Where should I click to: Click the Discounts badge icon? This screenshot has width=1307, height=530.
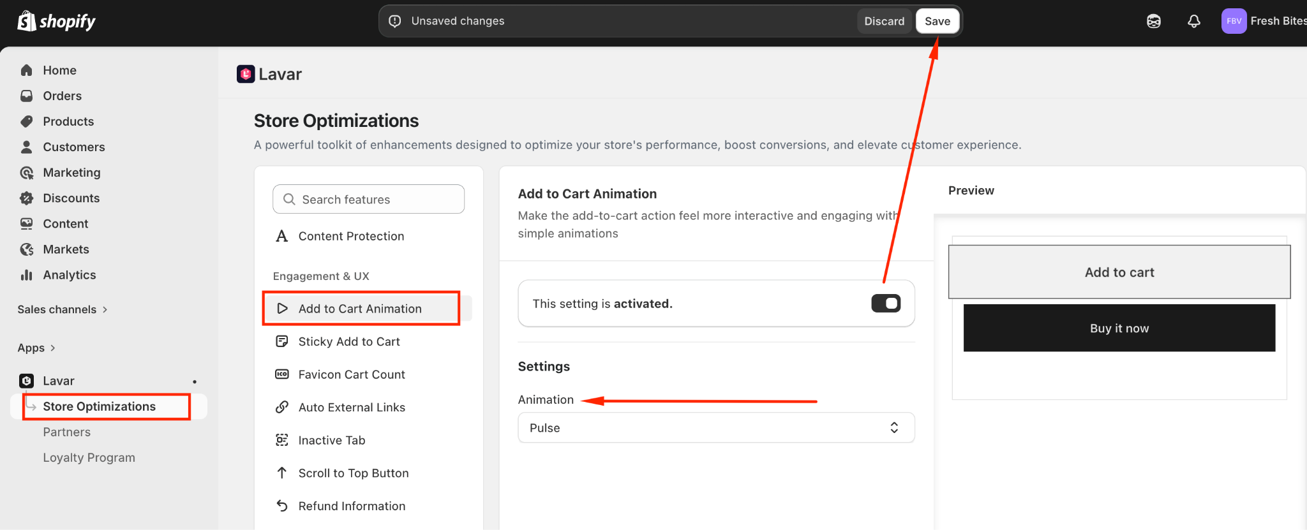(x=26, y=198)
